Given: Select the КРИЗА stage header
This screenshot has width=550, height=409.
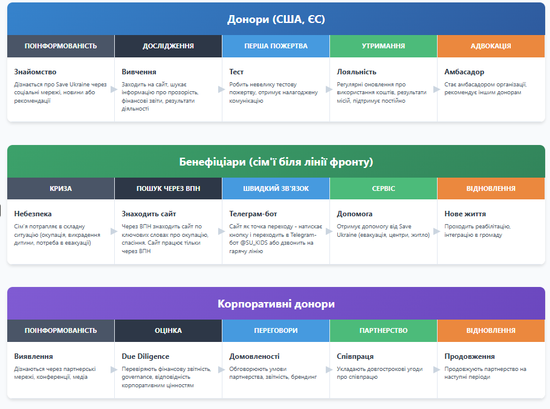Looking at the screenshot, I should coord(60,188).
